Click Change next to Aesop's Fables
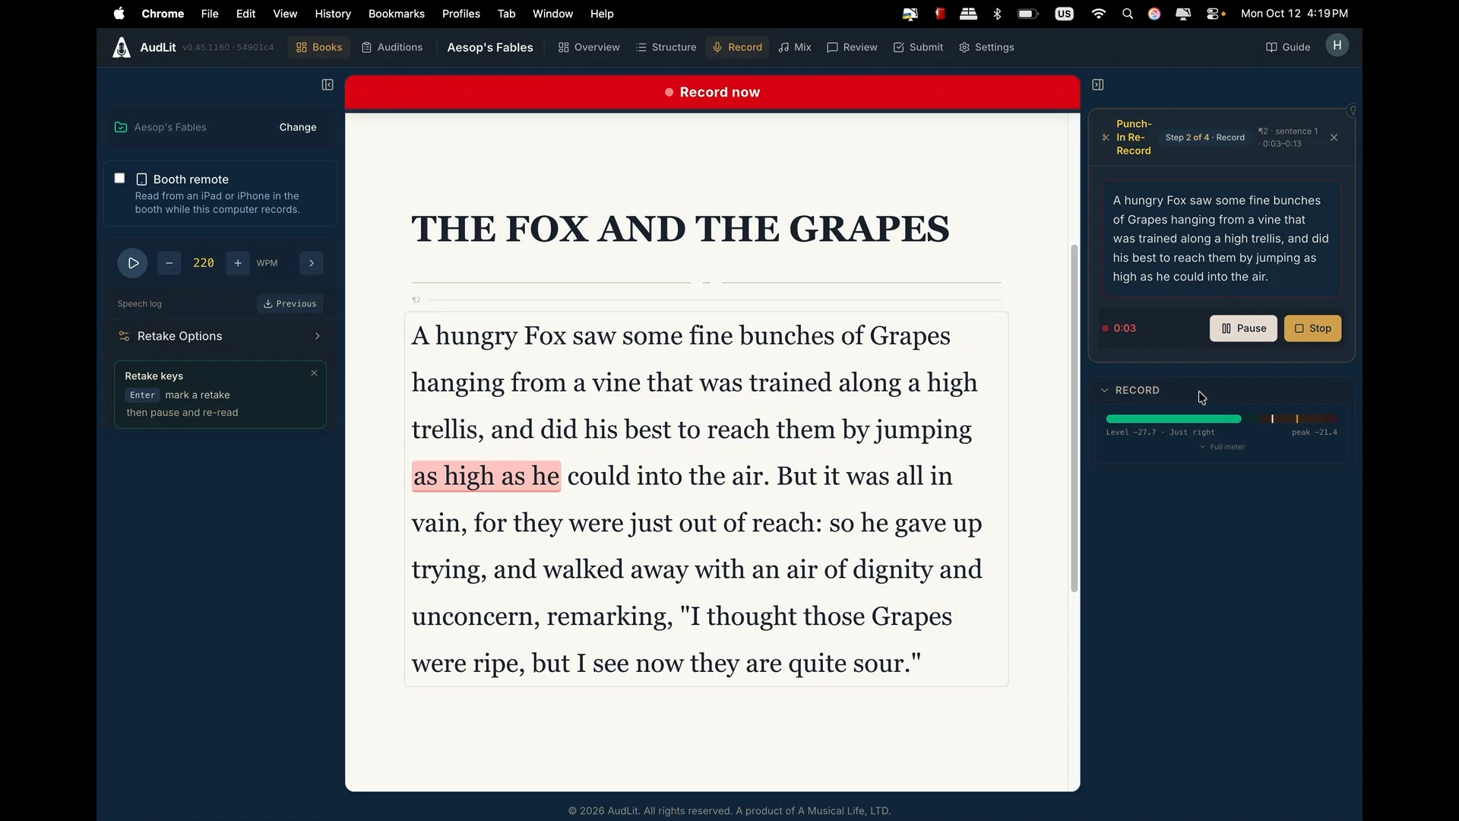Viewport: 1459px width, 821px height. (x=298, y=127)
